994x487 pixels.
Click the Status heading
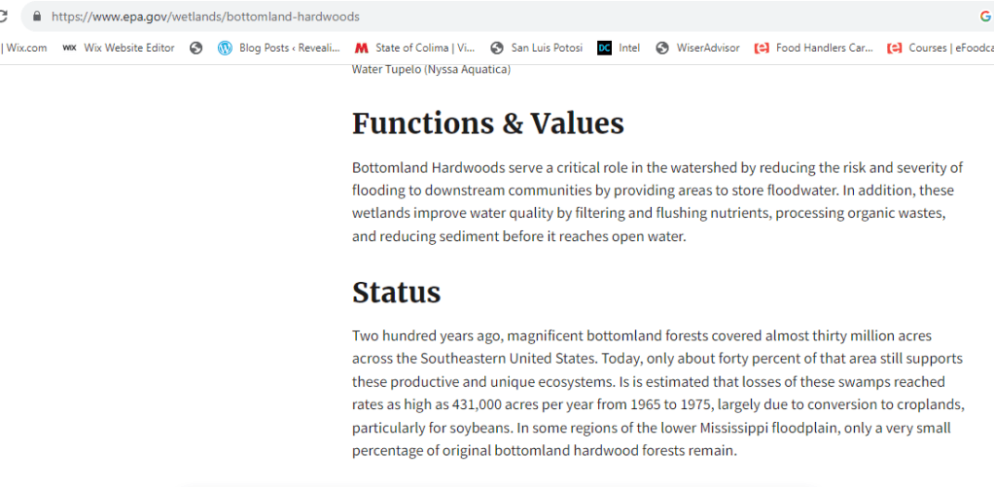396,293
